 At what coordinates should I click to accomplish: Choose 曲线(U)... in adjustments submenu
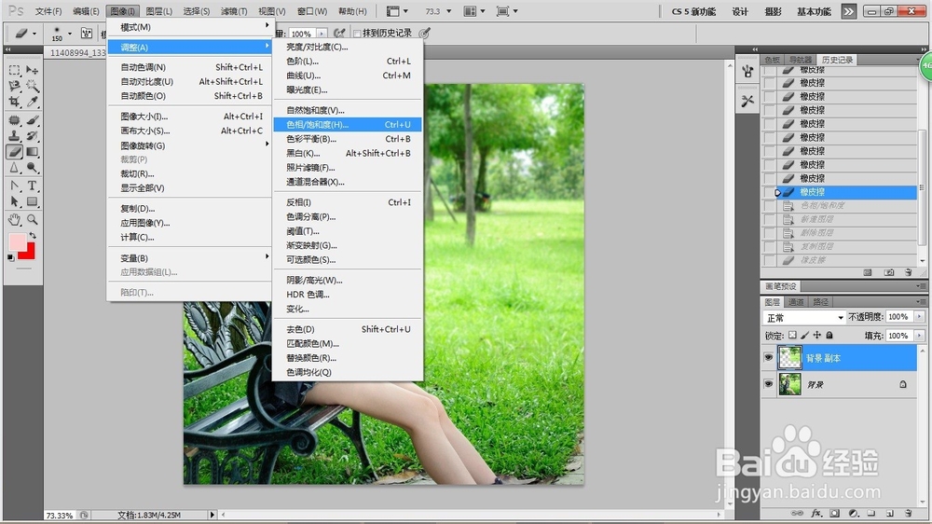pos(348,76)
